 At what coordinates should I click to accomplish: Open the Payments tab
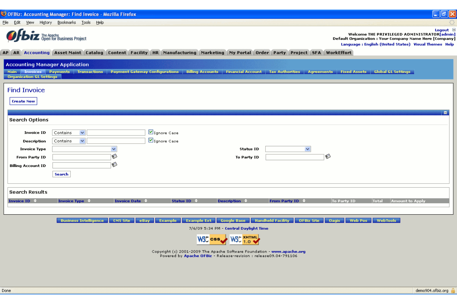[60, 72]
